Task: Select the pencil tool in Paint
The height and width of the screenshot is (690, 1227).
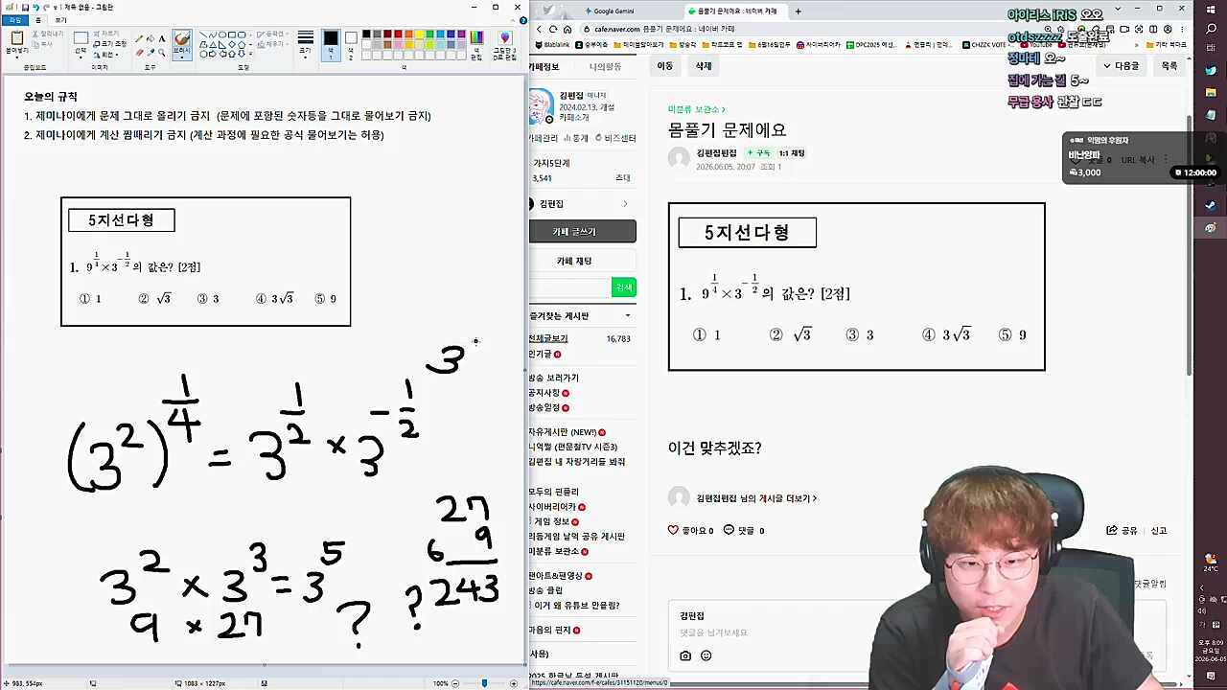Action: (139, 38)
